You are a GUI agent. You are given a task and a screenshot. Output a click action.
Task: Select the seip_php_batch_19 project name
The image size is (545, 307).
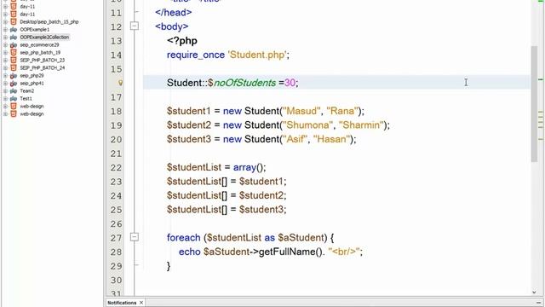pyautogui.click(x=40, y=53)
